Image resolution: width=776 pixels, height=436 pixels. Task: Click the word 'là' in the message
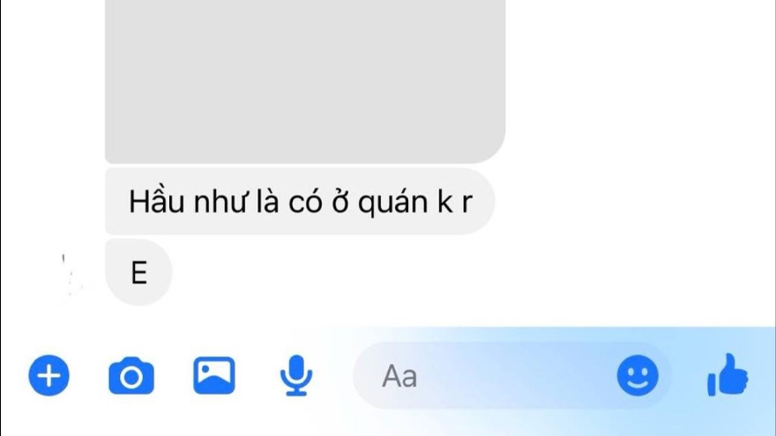pos(268,202)
